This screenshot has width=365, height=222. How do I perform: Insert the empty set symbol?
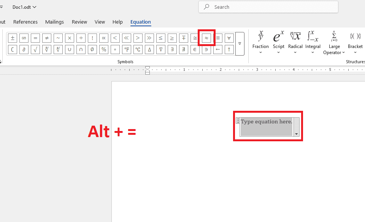[92, 50]
